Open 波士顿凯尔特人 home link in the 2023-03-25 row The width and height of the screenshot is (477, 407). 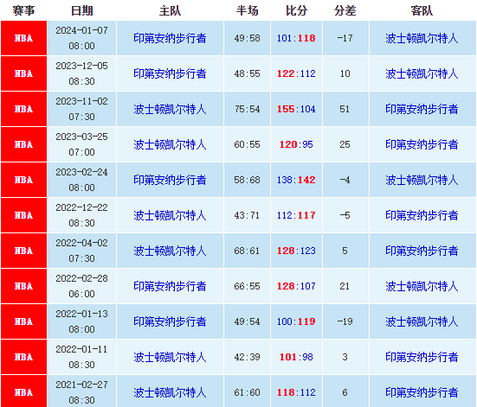pyautogui.click(x=170, y=144)
